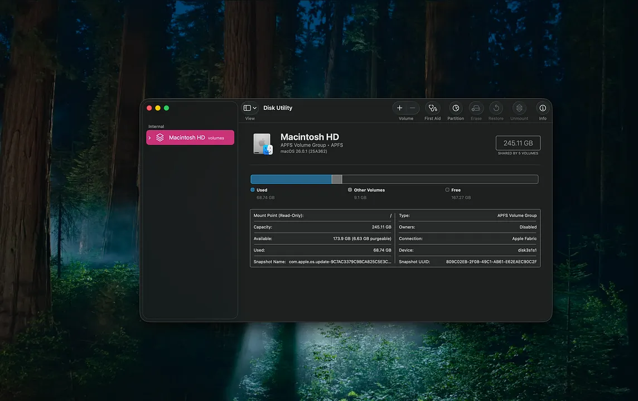
Task: Select Macintosh HD in the sidebar
Action: [190, 138]
